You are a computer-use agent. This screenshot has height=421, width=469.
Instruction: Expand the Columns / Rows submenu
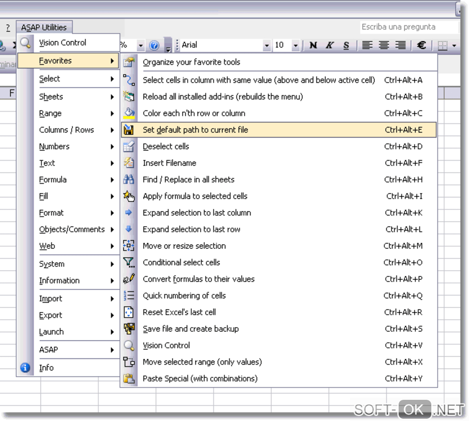[69, 130]
